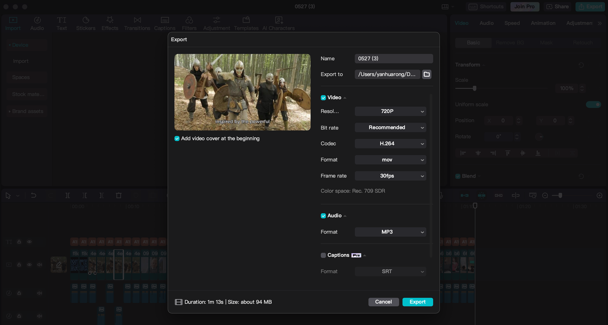Toggle the Blend checkbox
This screenshot has width=608, height=325.
[x=458, y=176]
